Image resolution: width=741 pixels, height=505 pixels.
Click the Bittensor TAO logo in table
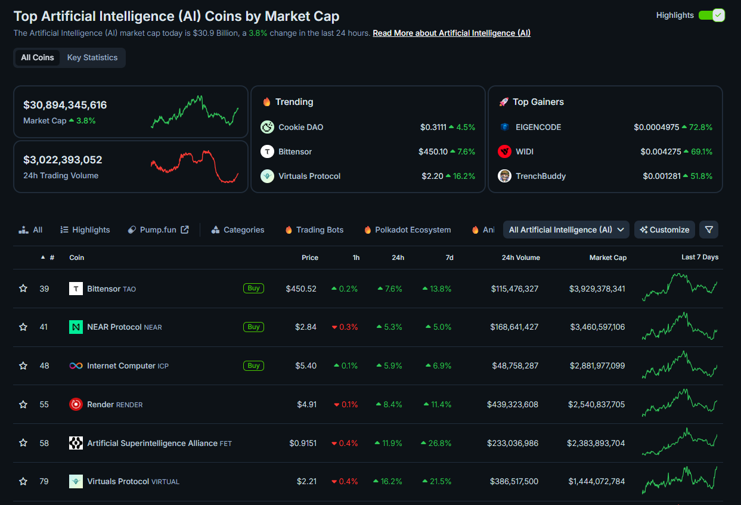[76, 289]
